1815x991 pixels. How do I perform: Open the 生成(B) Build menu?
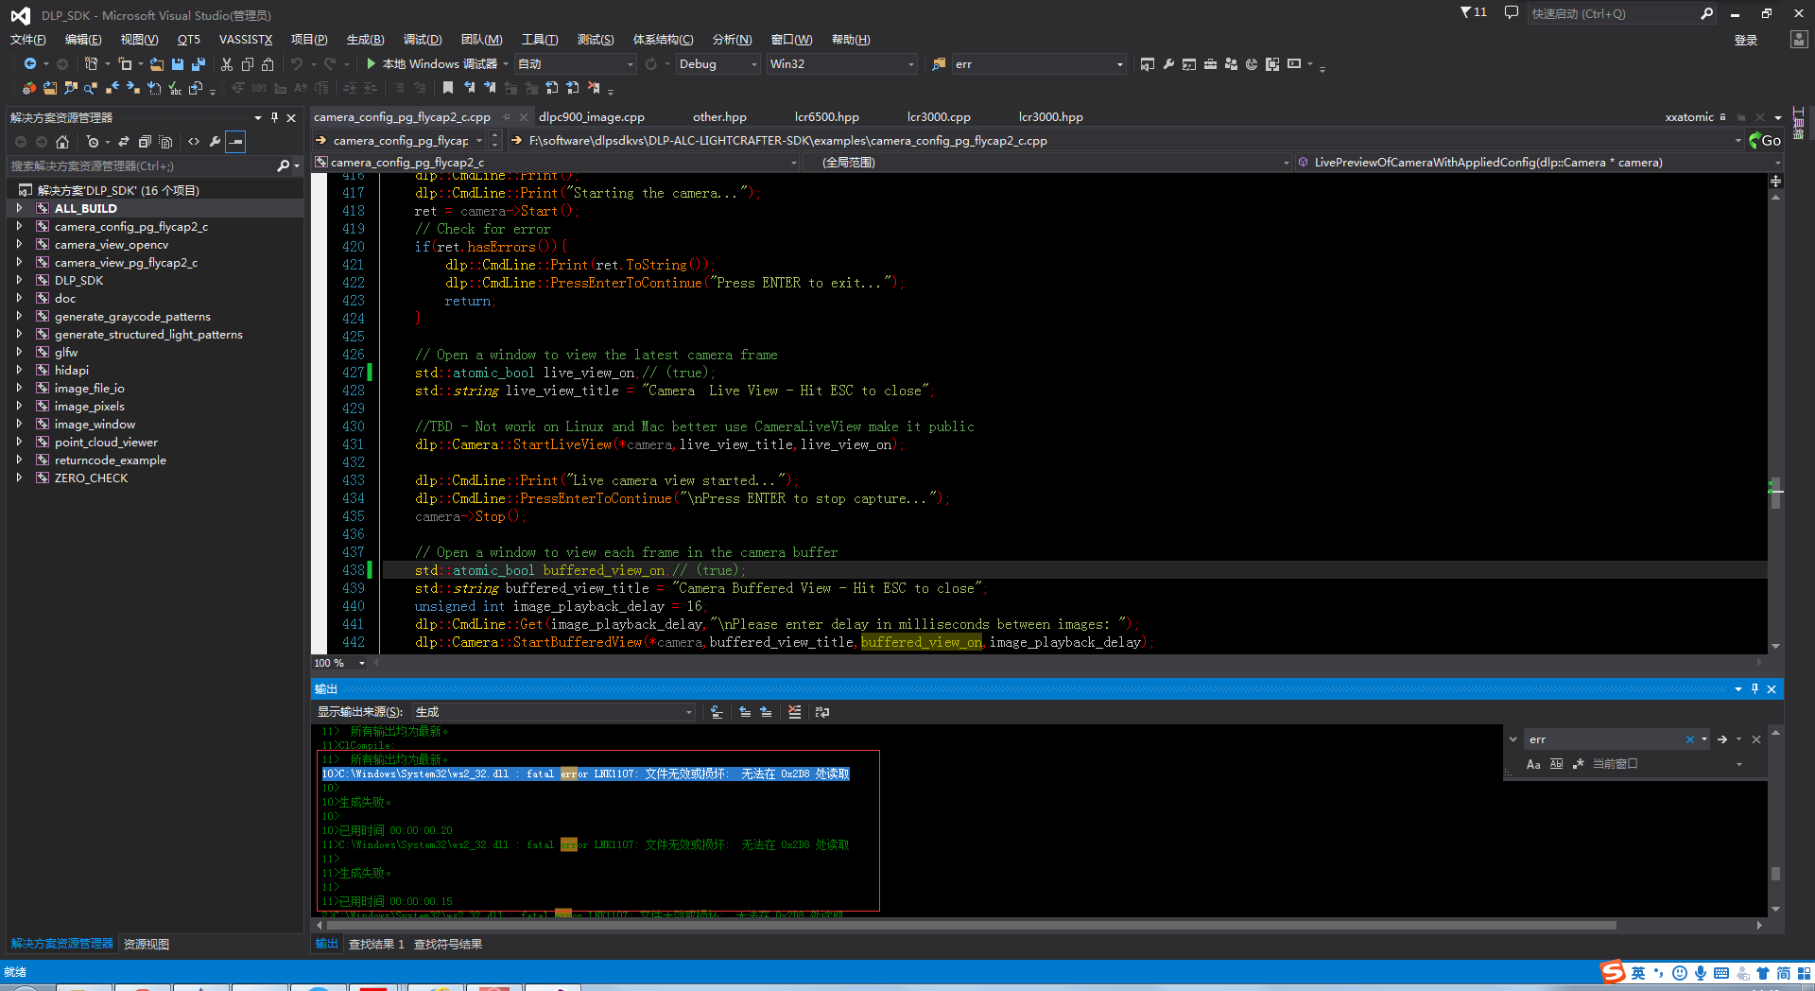coord(365,40)
